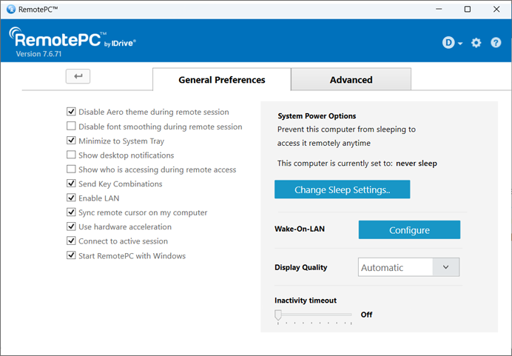Enable Disable font smoothing during remote session
Viewport: 512px width, 356px height.
72,127
